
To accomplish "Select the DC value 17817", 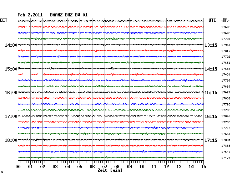I will click(x=226, y=51).
